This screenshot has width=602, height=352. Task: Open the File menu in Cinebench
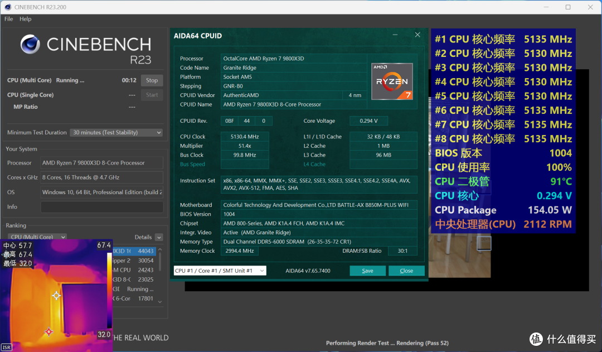8,19
